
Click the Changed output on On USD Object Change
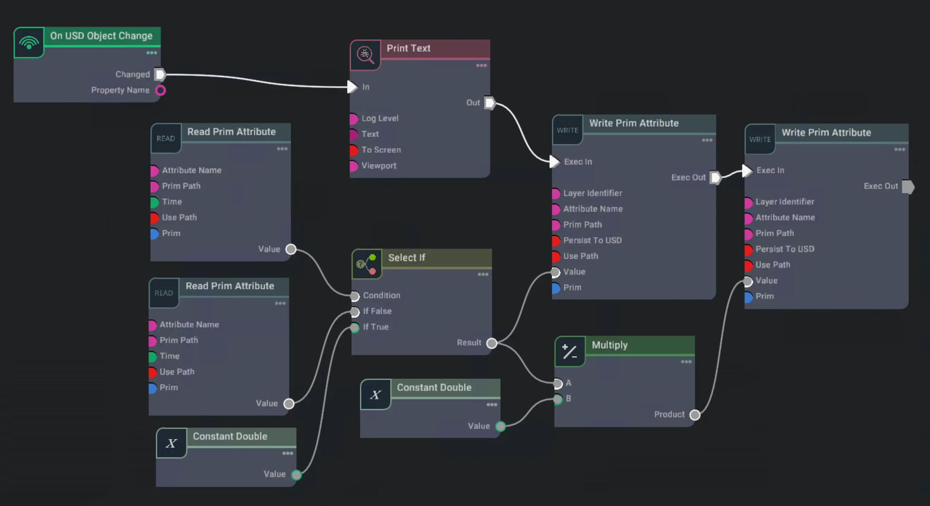[160, 74]
